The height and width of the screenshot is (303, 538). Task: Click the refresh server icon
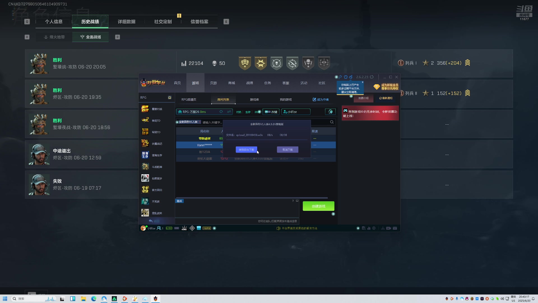[x=221, y=112]
